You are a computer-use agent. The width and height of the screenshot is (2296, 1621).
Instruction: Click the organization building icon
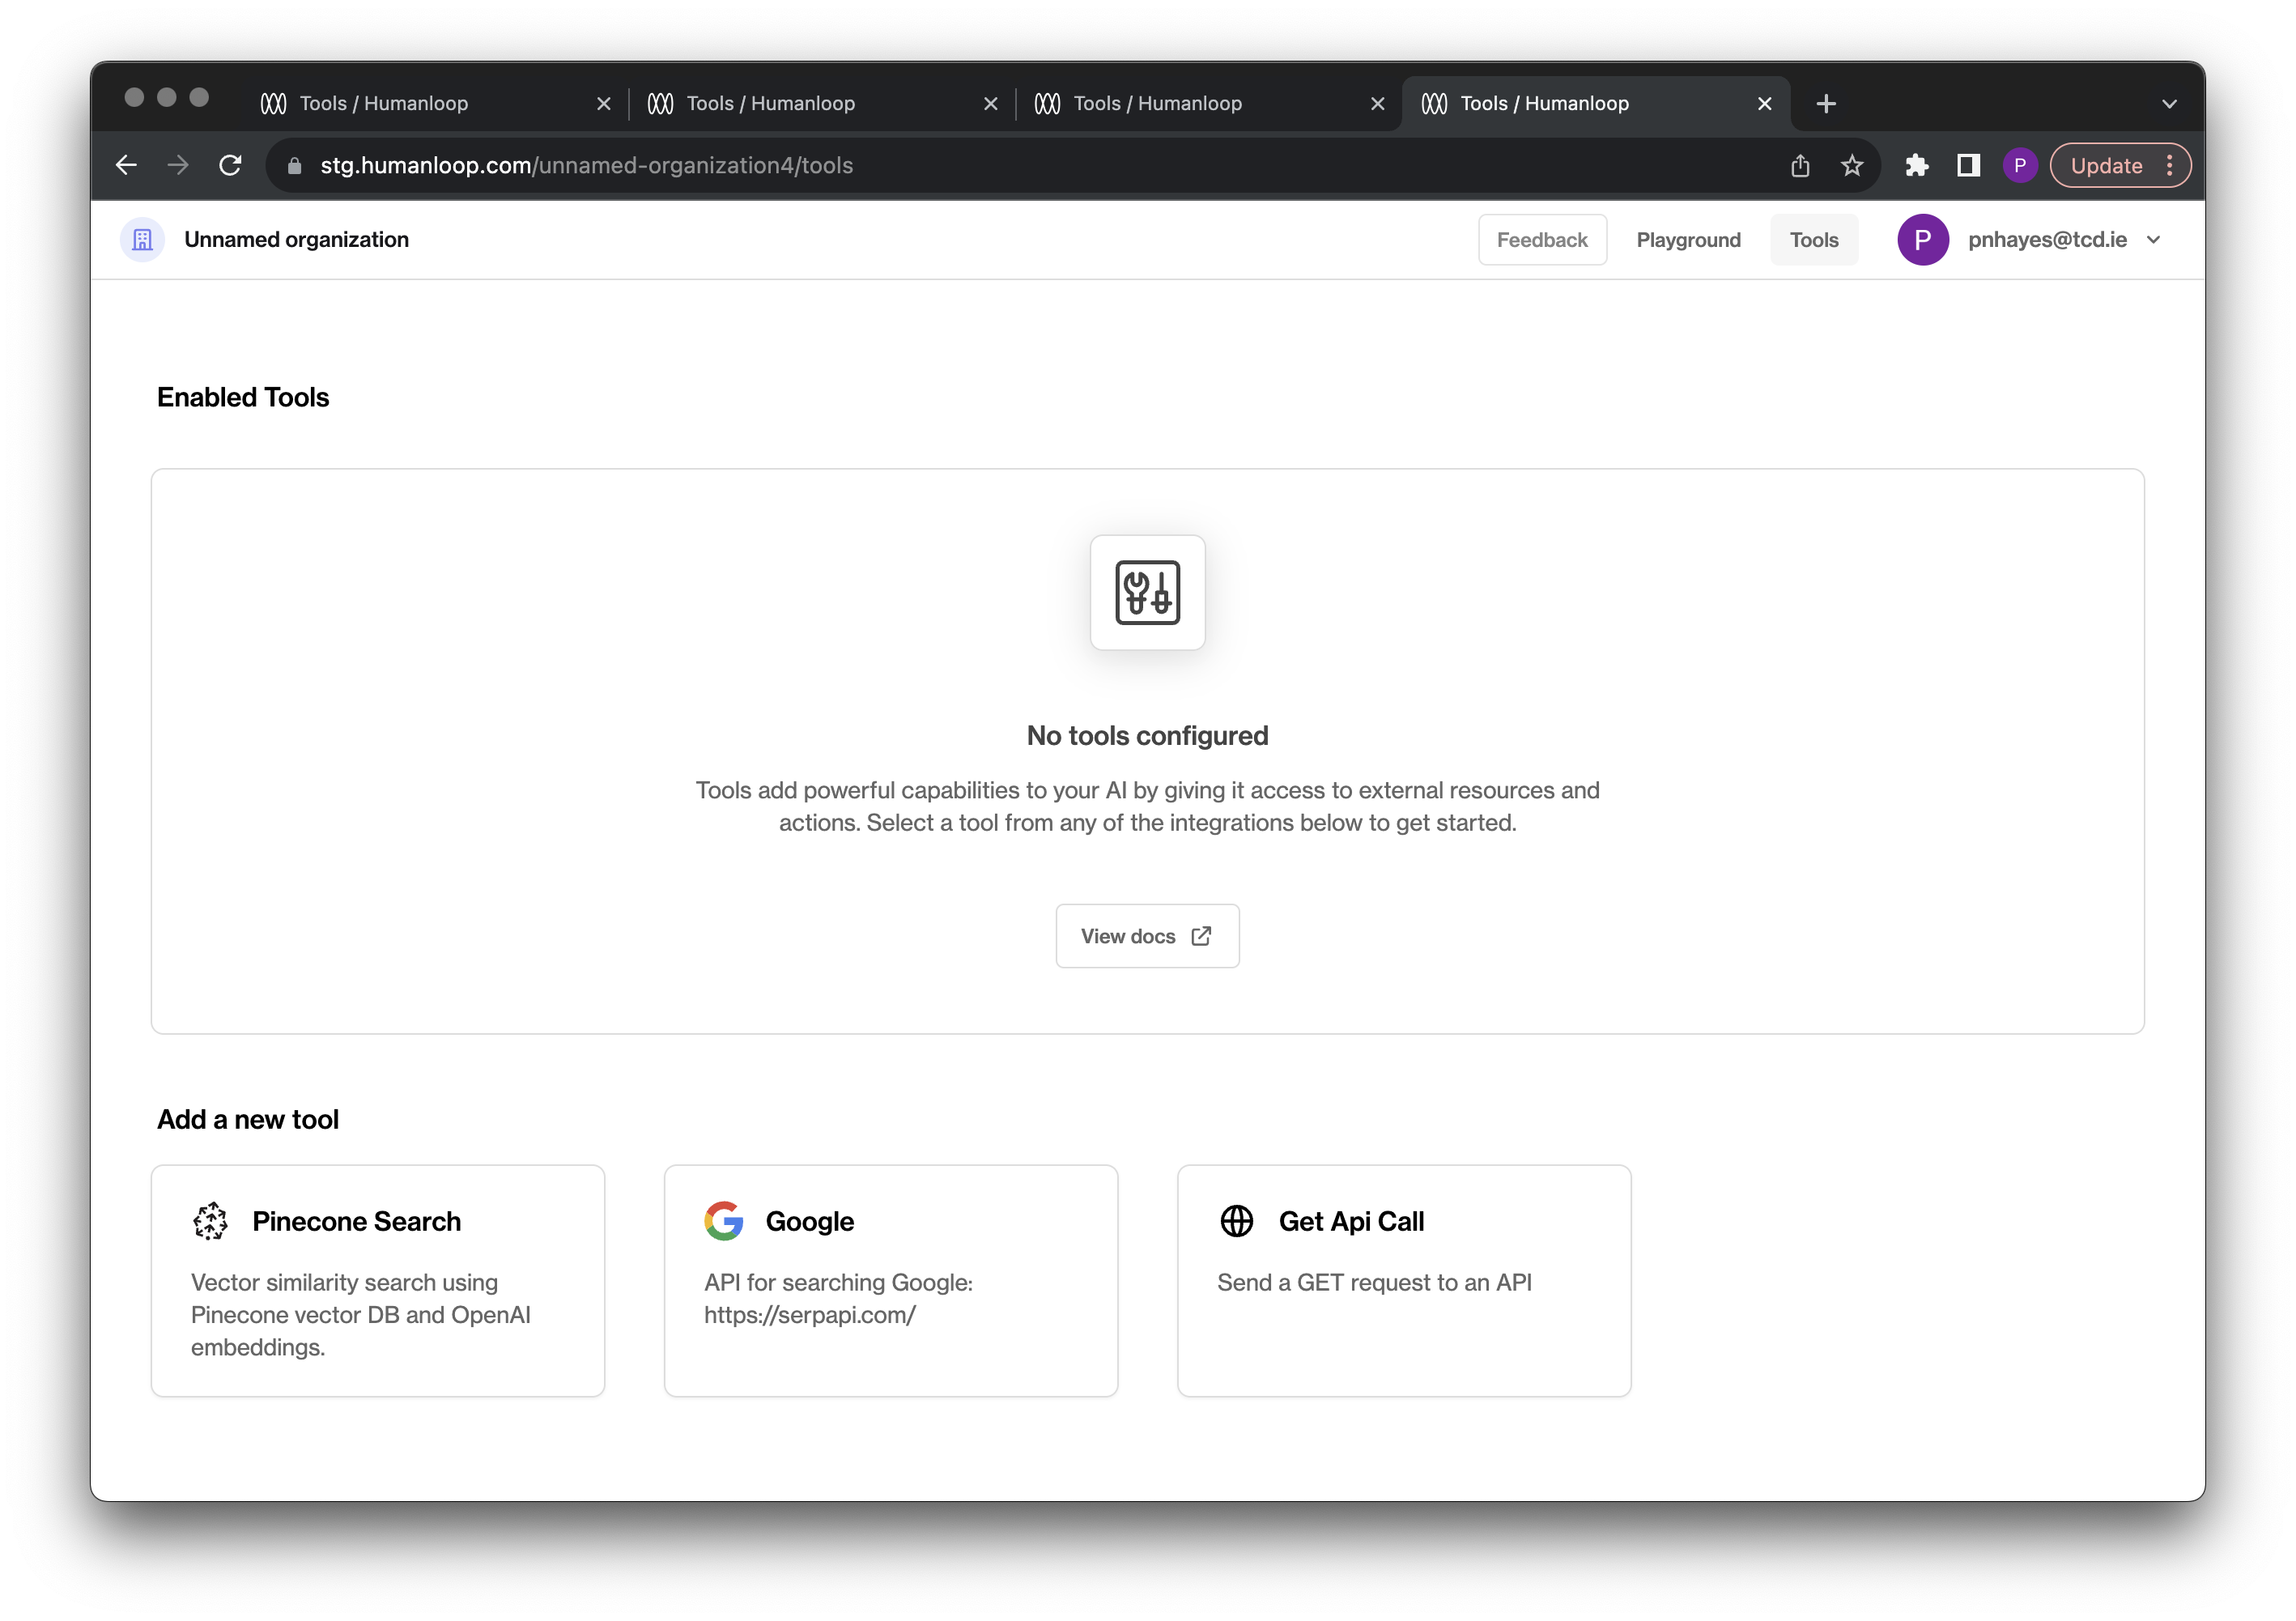(x=143, y=240)
